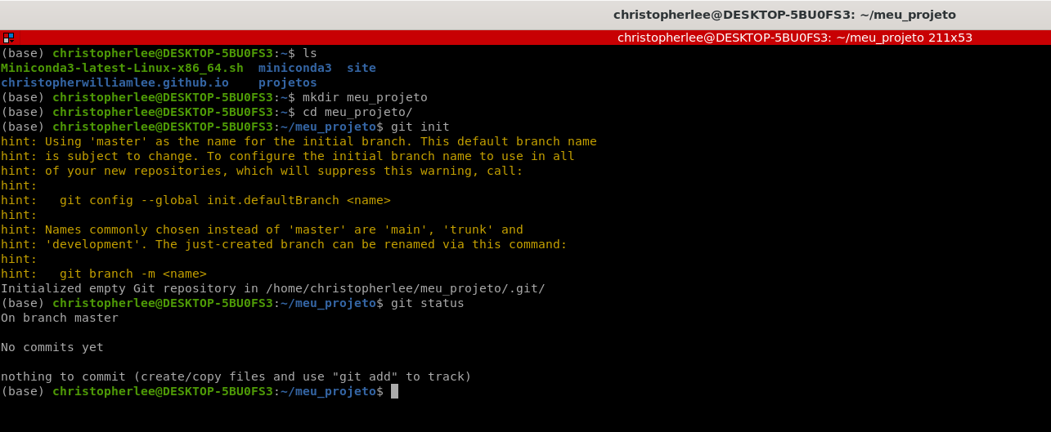The image size is (1051, 432).
Task: Click the Terminator grid icon in the titlebar
Action: click(x=7, y=38)
